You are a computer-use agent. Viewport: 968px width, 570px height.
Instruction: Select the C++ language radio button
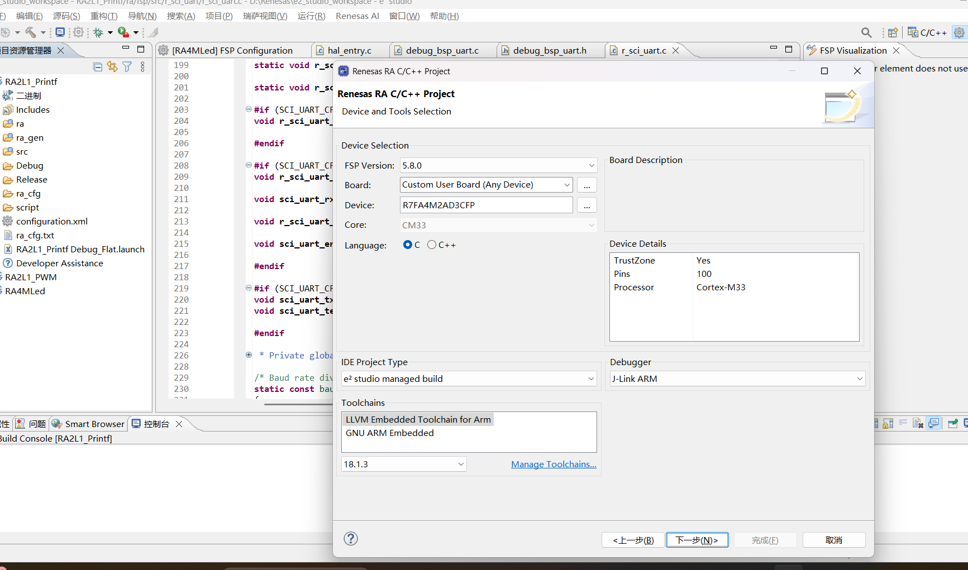point(432,245)
